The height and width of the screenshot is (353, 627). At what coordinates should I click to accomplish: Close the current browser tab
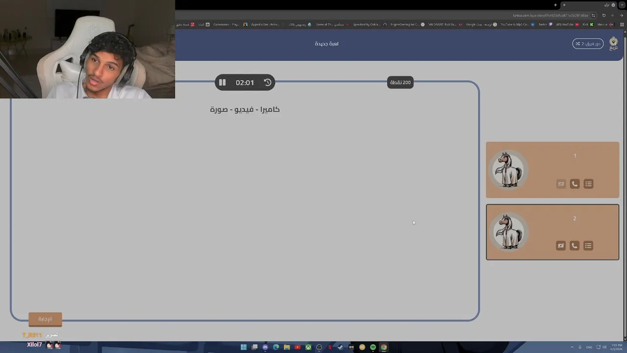click(x=564, y=5)
